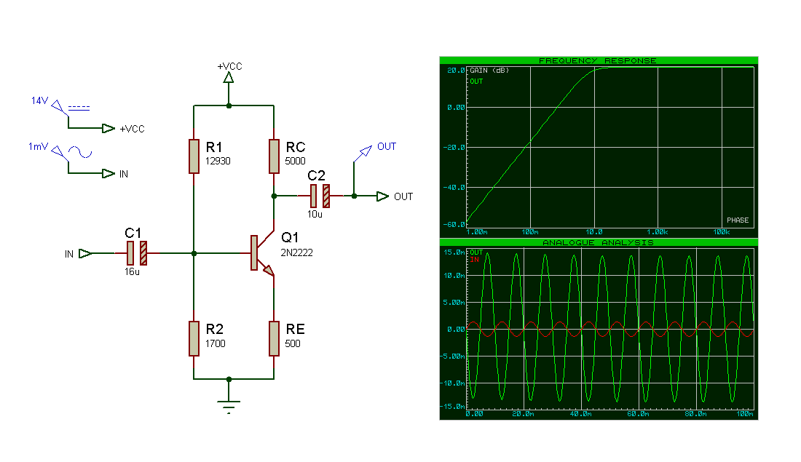Click the 2N2222 part label
The image size is (801, 462).
296,252
